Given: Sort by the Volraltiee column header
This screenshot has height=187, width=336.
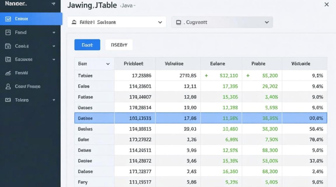Looking at the screenshot, I should 174,64.
